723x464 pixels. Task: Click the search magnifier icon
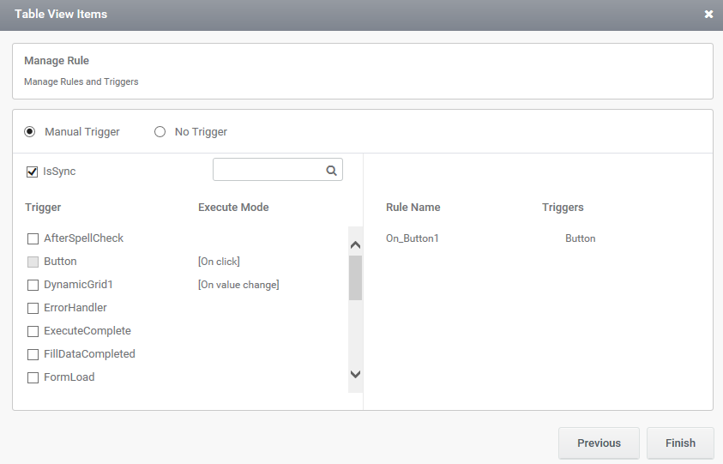[331, 171]
